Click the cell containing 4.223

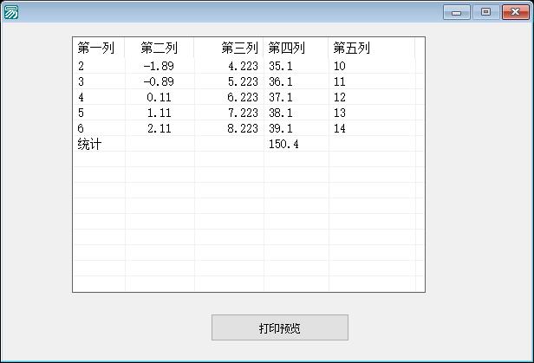(x=242, y=67)
